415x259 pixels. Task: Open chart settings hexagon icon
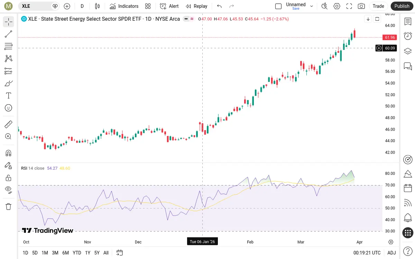[337, 6]
